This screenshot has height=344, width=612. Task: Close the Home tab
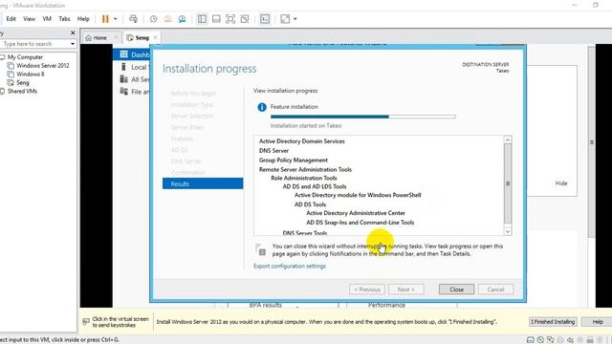click(116, 37)
